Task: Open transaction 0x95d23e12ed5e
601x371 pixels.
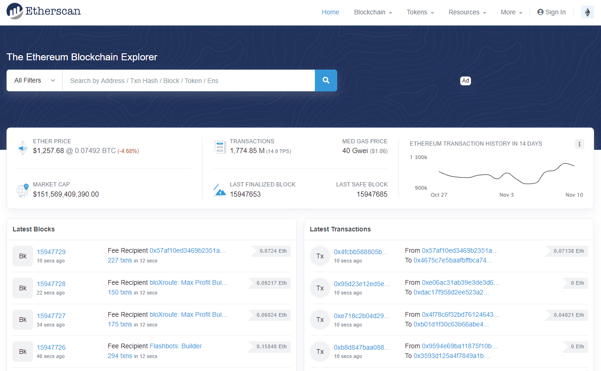Action: click(x=362, y=284)
